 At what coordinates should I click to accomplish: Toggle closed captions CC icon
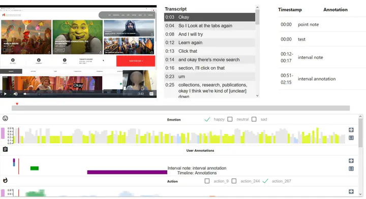[151, 94]
